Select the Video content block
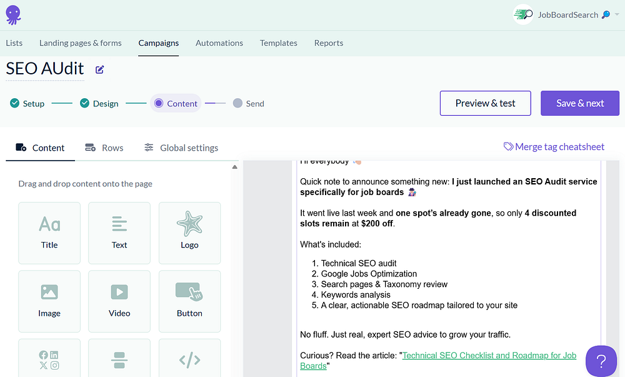The image size is (625, 377). tap(119, 301)
